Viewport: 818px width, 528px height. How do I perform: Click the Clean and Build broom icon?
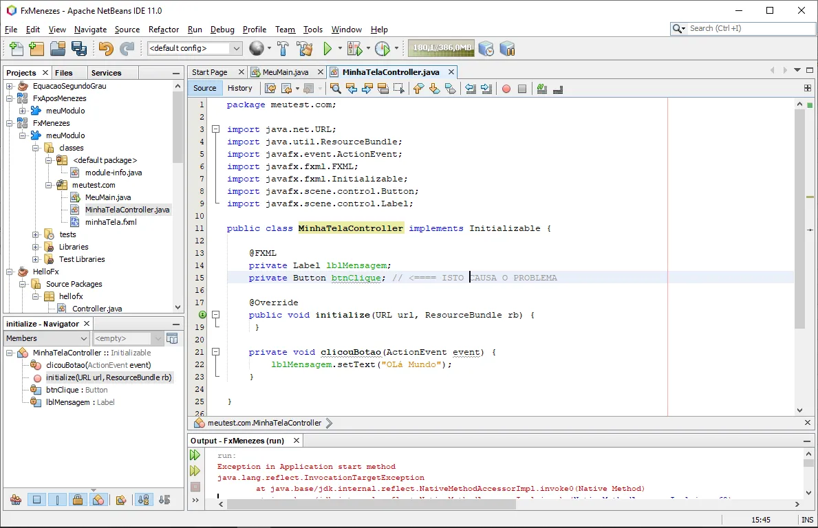[305, 49]
